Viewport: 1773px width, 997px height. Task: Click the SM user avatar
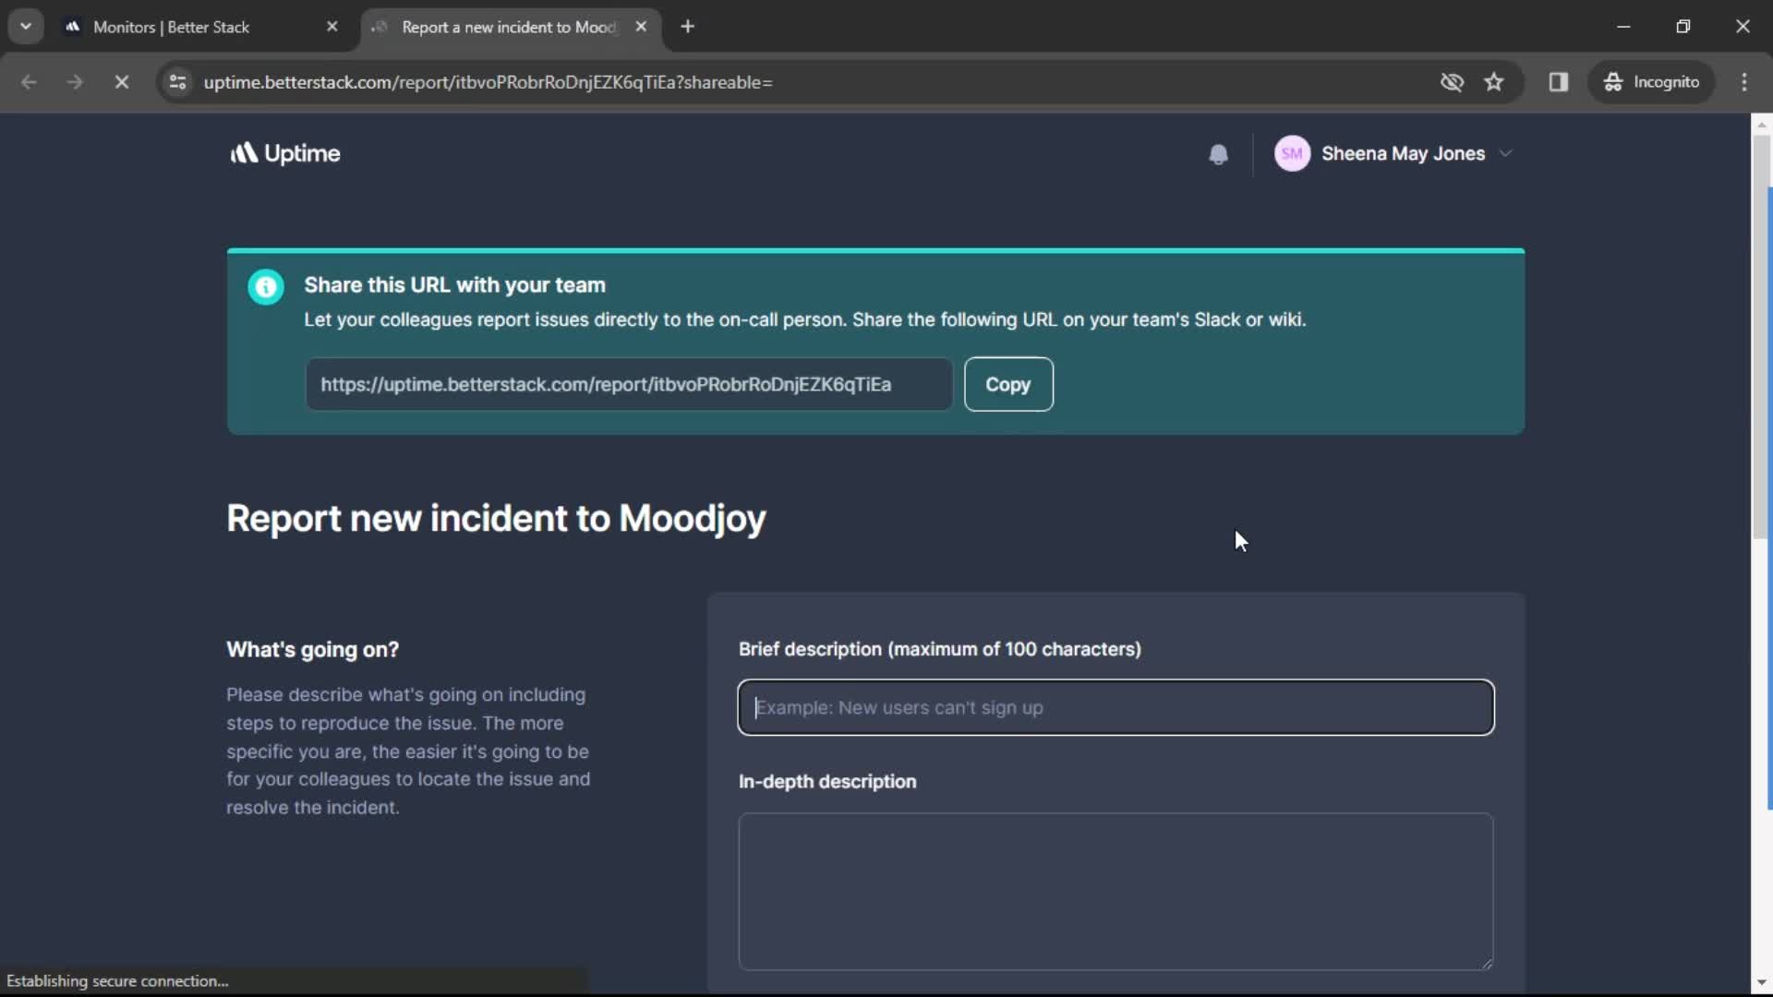click(1292, 153)
